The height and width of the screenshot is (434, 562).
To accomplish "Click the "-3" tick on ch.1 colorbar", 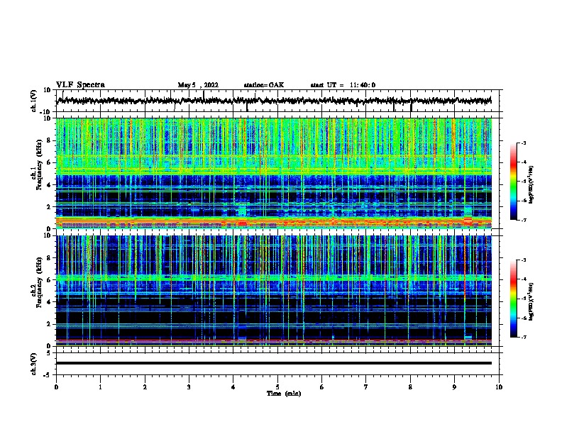I will [x=524, y=143].
